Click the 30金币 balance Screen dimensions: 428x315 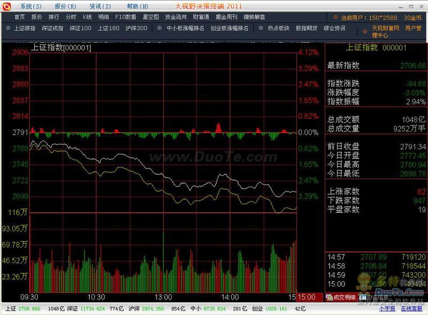pyautogui.click(x=412, y=18)
